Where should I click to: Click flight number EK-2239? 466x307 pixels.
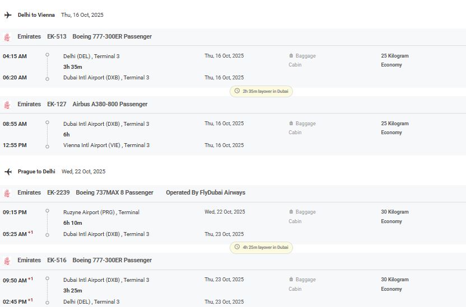tap(59, 192)
